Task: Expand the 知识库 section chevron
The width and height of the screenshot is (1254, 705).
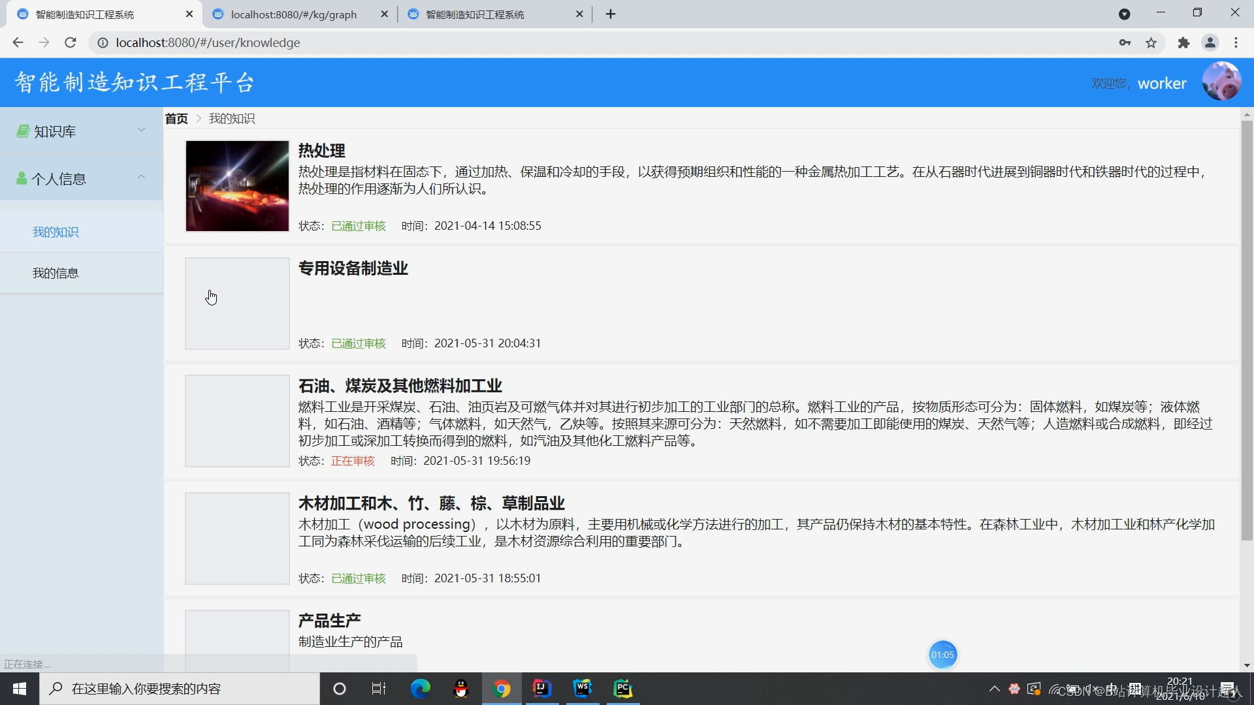Action: coord(142,131)
